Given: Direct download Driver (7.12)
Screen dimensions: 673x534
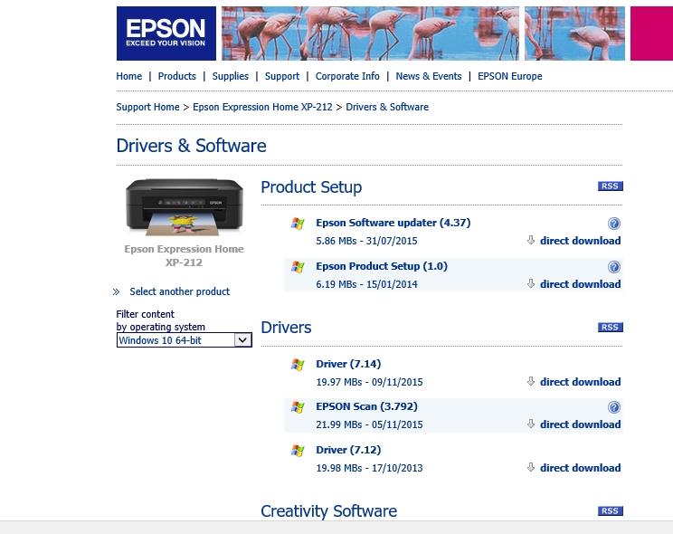Looking at the screenshot, I should pyautogui.click(x=581, y=468).
